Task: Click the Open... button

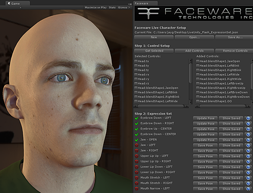Action: 194,37
